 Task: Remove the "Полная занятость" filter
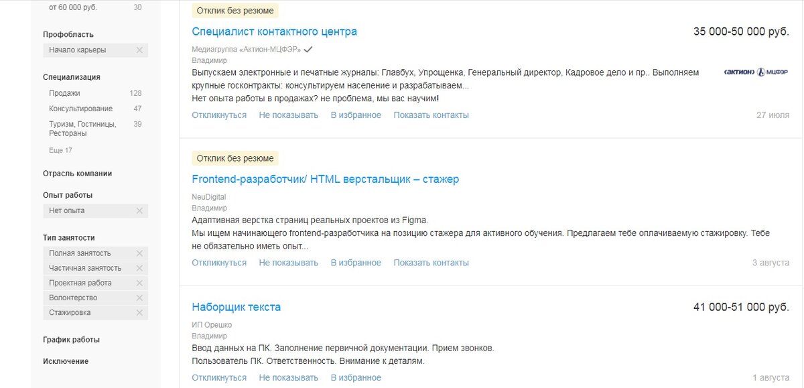coord(139,253)
